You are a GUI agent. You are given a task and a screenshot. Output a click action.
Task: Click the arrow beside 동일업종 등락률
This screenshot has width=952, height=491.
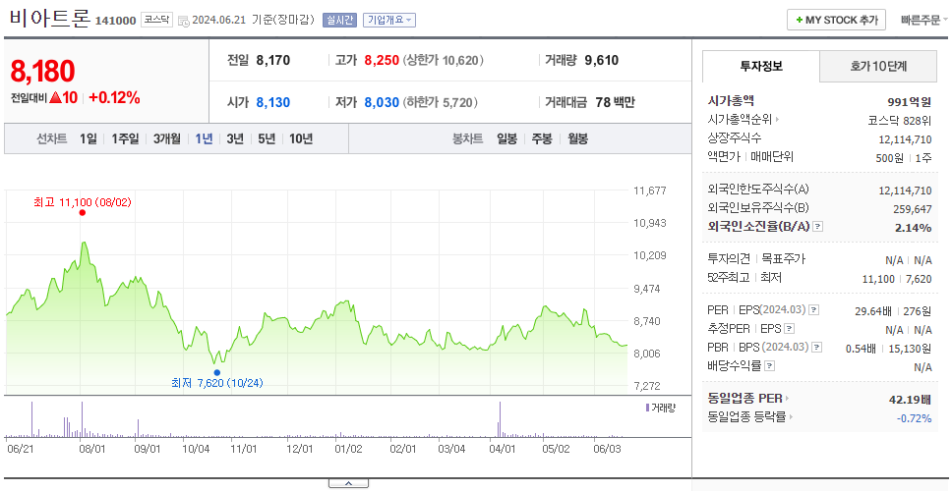pos(792,417)
